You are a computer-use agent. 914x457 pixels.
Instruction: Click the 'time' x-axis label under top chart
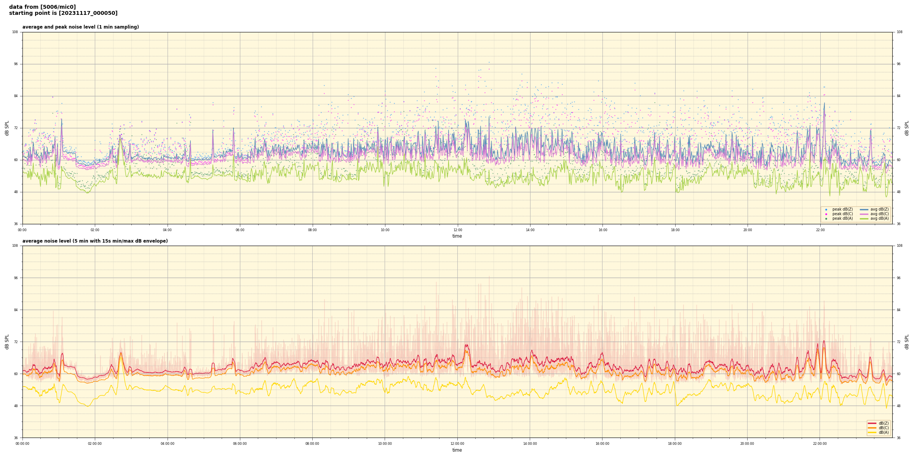tap(457, 236)
